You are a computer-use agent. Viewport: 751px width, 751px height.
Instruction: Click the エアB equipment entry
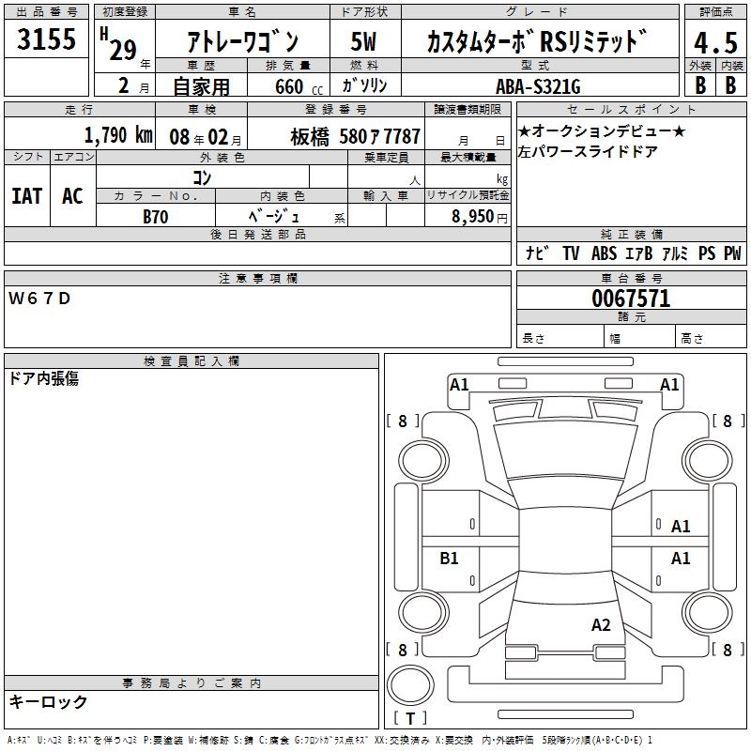point(639,253)
